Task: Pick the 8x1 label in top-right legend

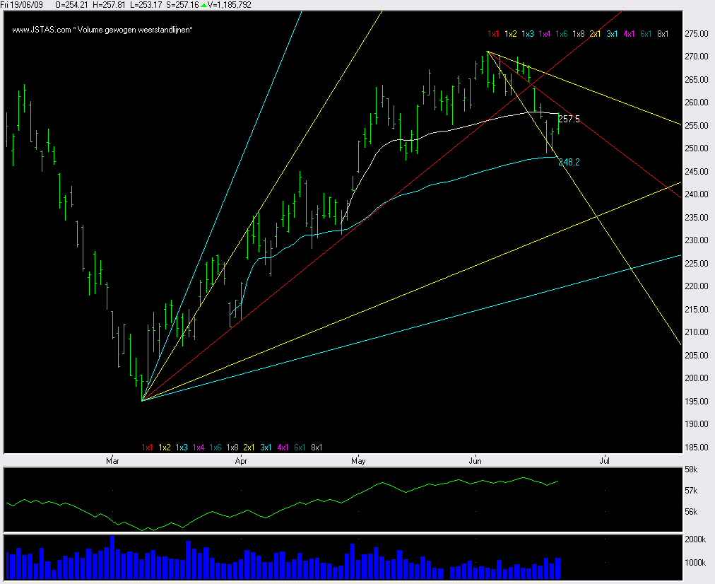Action: tap(663, 33)
